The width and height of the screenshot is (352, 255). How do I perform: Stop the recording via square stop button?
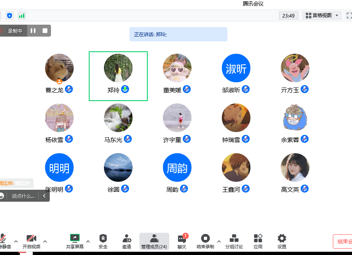[x=45, y=31]
